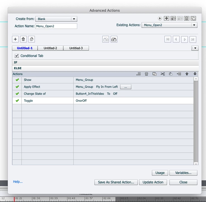This screenshot has width=206, height=202.
Task: Export shared action icon at top right
Action: coord(180,18)
